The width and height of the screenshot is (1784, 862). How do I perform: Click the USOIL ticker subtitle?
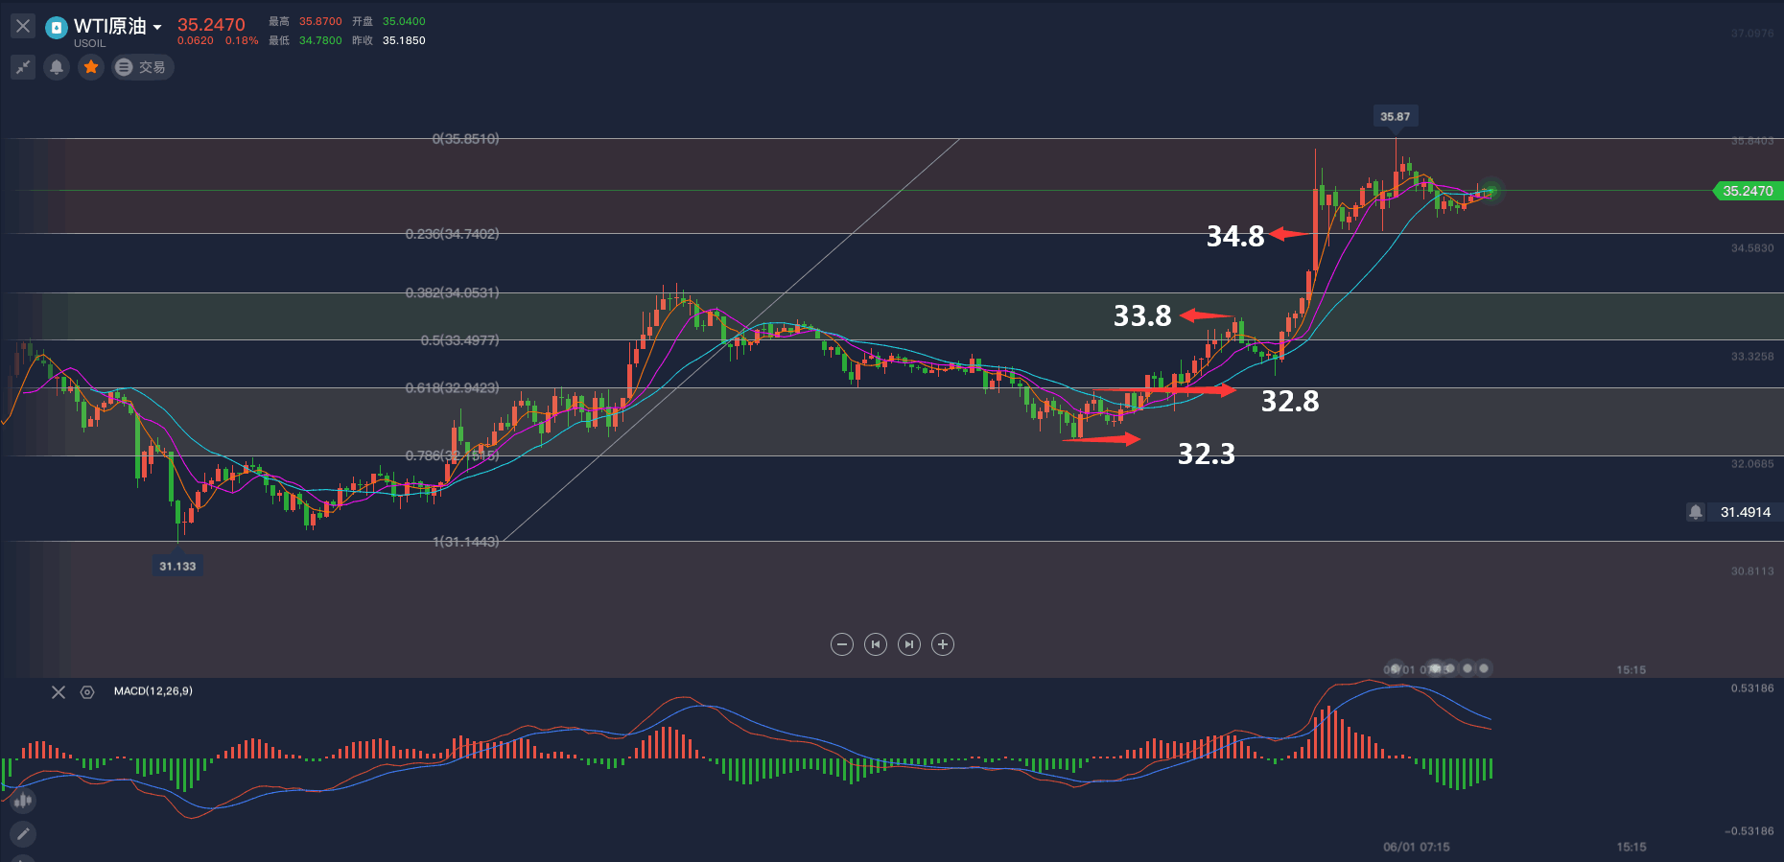pos(90,43)
